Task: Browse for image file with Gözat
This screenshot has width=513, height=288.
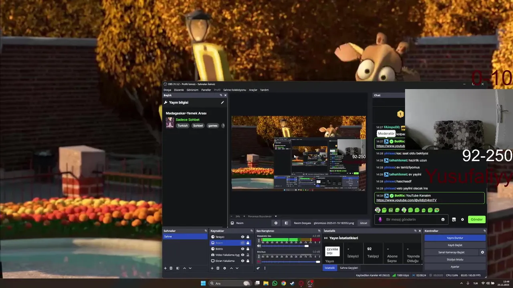Action: coord(363,223)
